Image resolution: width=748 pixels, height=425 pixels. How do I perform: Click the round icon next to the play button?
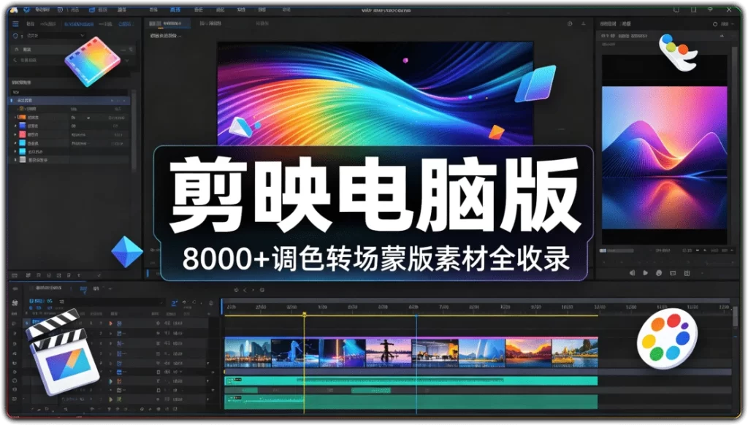pyautogui.click(x=659, y=273)
